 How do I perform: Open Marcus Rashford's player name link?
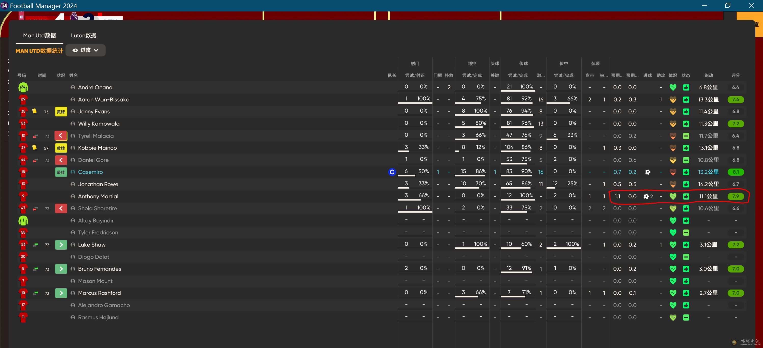[99, 293]
